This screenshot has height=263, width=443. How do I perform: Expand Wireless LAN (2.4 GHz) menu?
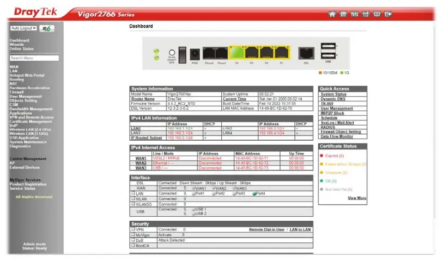[x=30, y=130]
